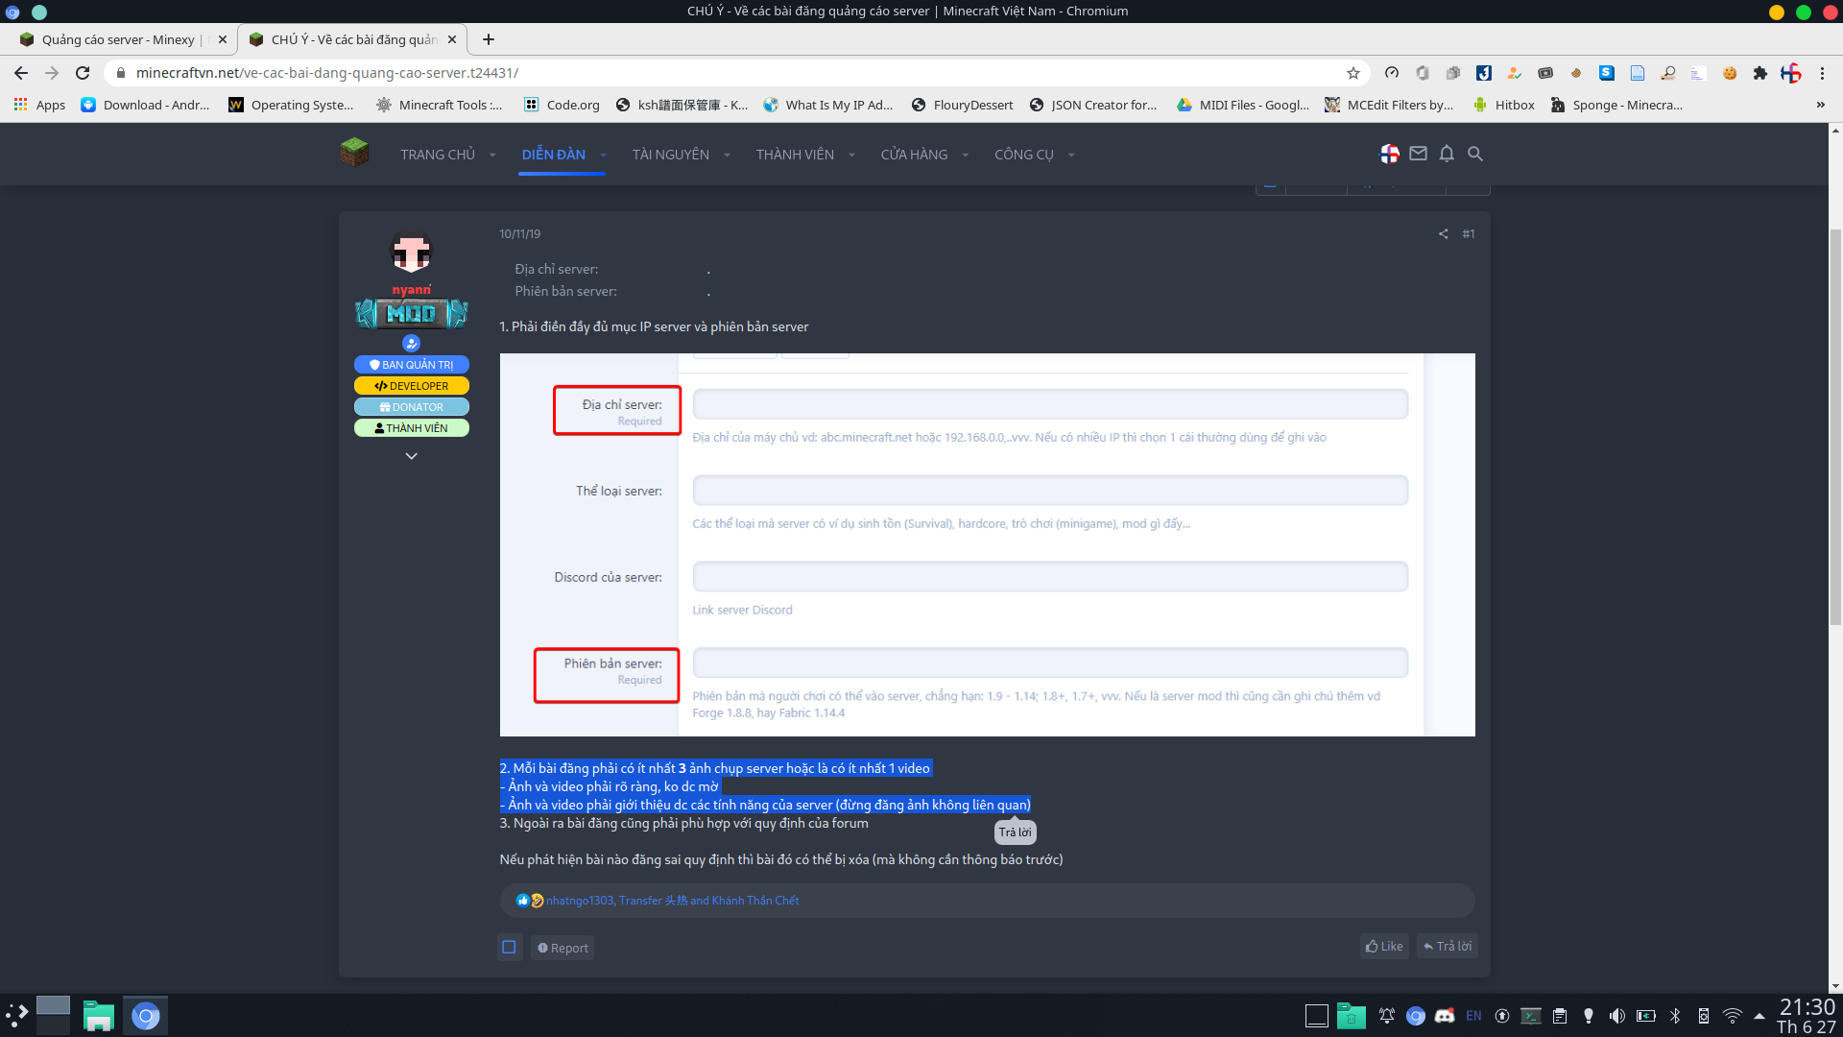Open the notifications bell icon
This screenshot has height=1037, width=1843.
[1447, 154]
